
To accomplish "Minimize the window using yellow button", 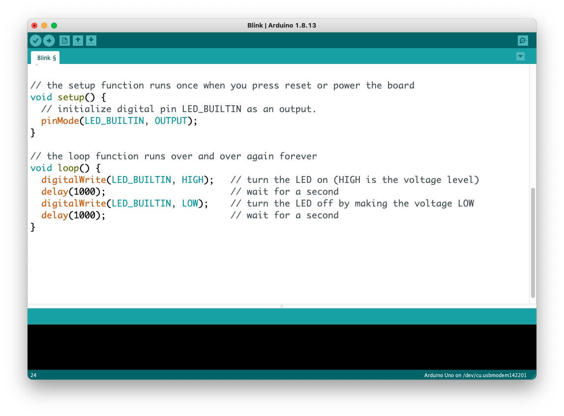I will coord(44,26).
